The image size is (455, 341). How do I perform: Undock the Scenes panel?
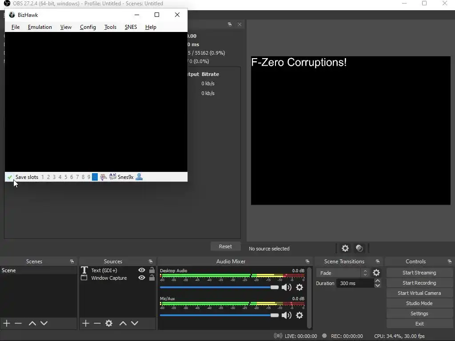coord(72,262)
